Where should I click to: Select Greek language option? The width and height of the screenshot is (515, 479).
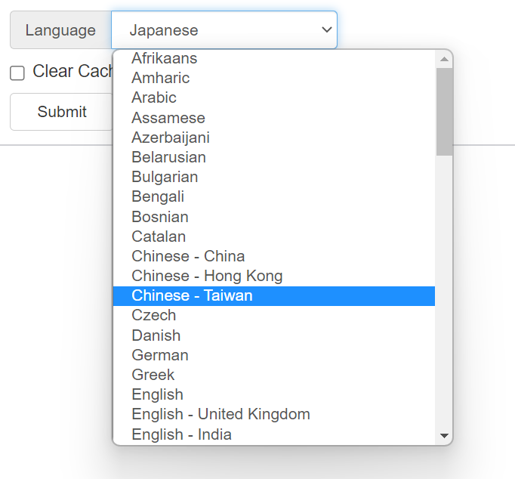(274, 375)
